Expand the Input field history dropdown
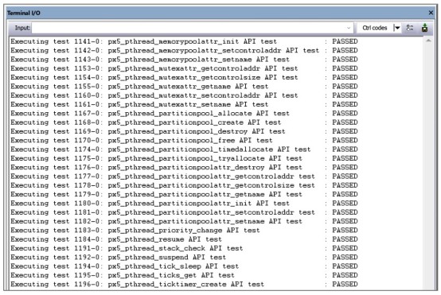Viewport: 441px width, 295px height. 349,28
